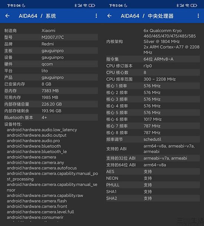Tap left status bar battery icon
This screenshot has width=204, height=226.
[x=92, y=6]
